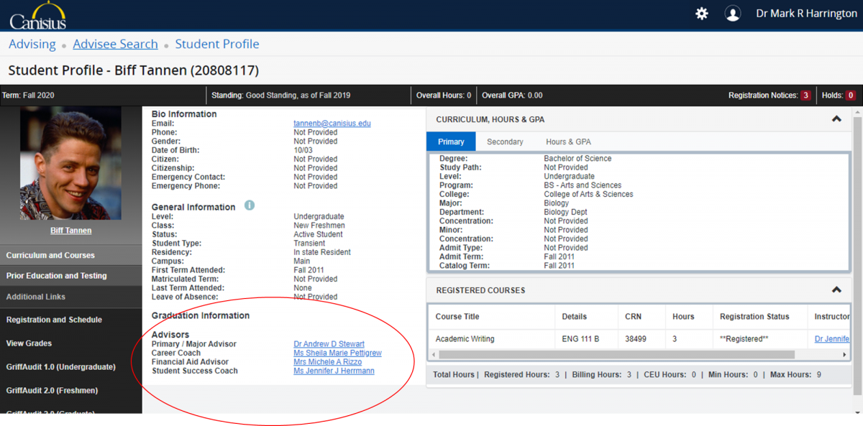
Task: Open the settings gear icon
Action: coord(702,14)
